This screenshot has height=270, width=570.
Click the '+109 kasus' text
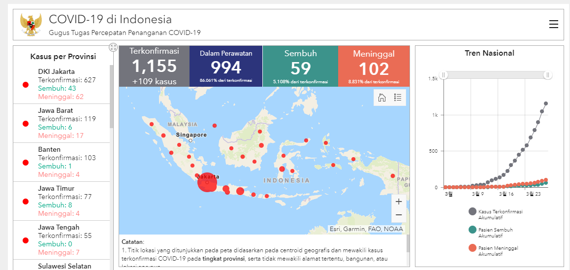154,81
